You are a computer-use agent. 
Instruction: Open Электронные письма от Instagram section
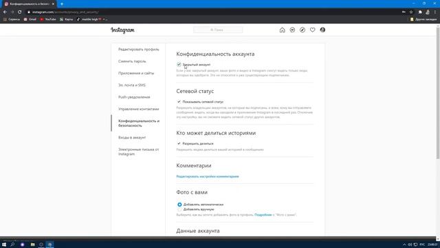coord(139,152)
